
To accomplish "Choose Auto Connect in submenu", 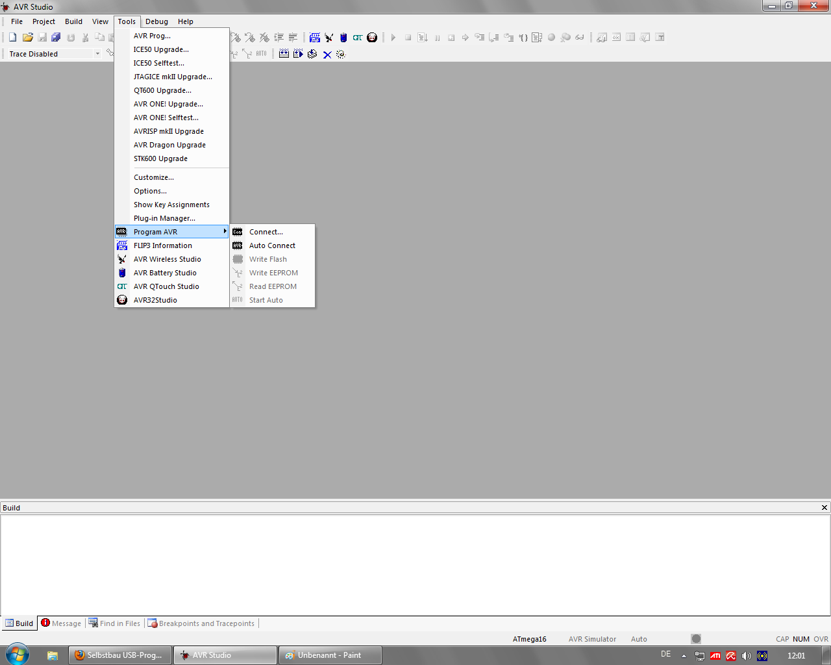I will click(273, 245).
